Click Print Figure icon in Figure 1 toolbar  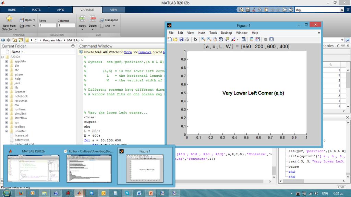click(x=187, y=39)
